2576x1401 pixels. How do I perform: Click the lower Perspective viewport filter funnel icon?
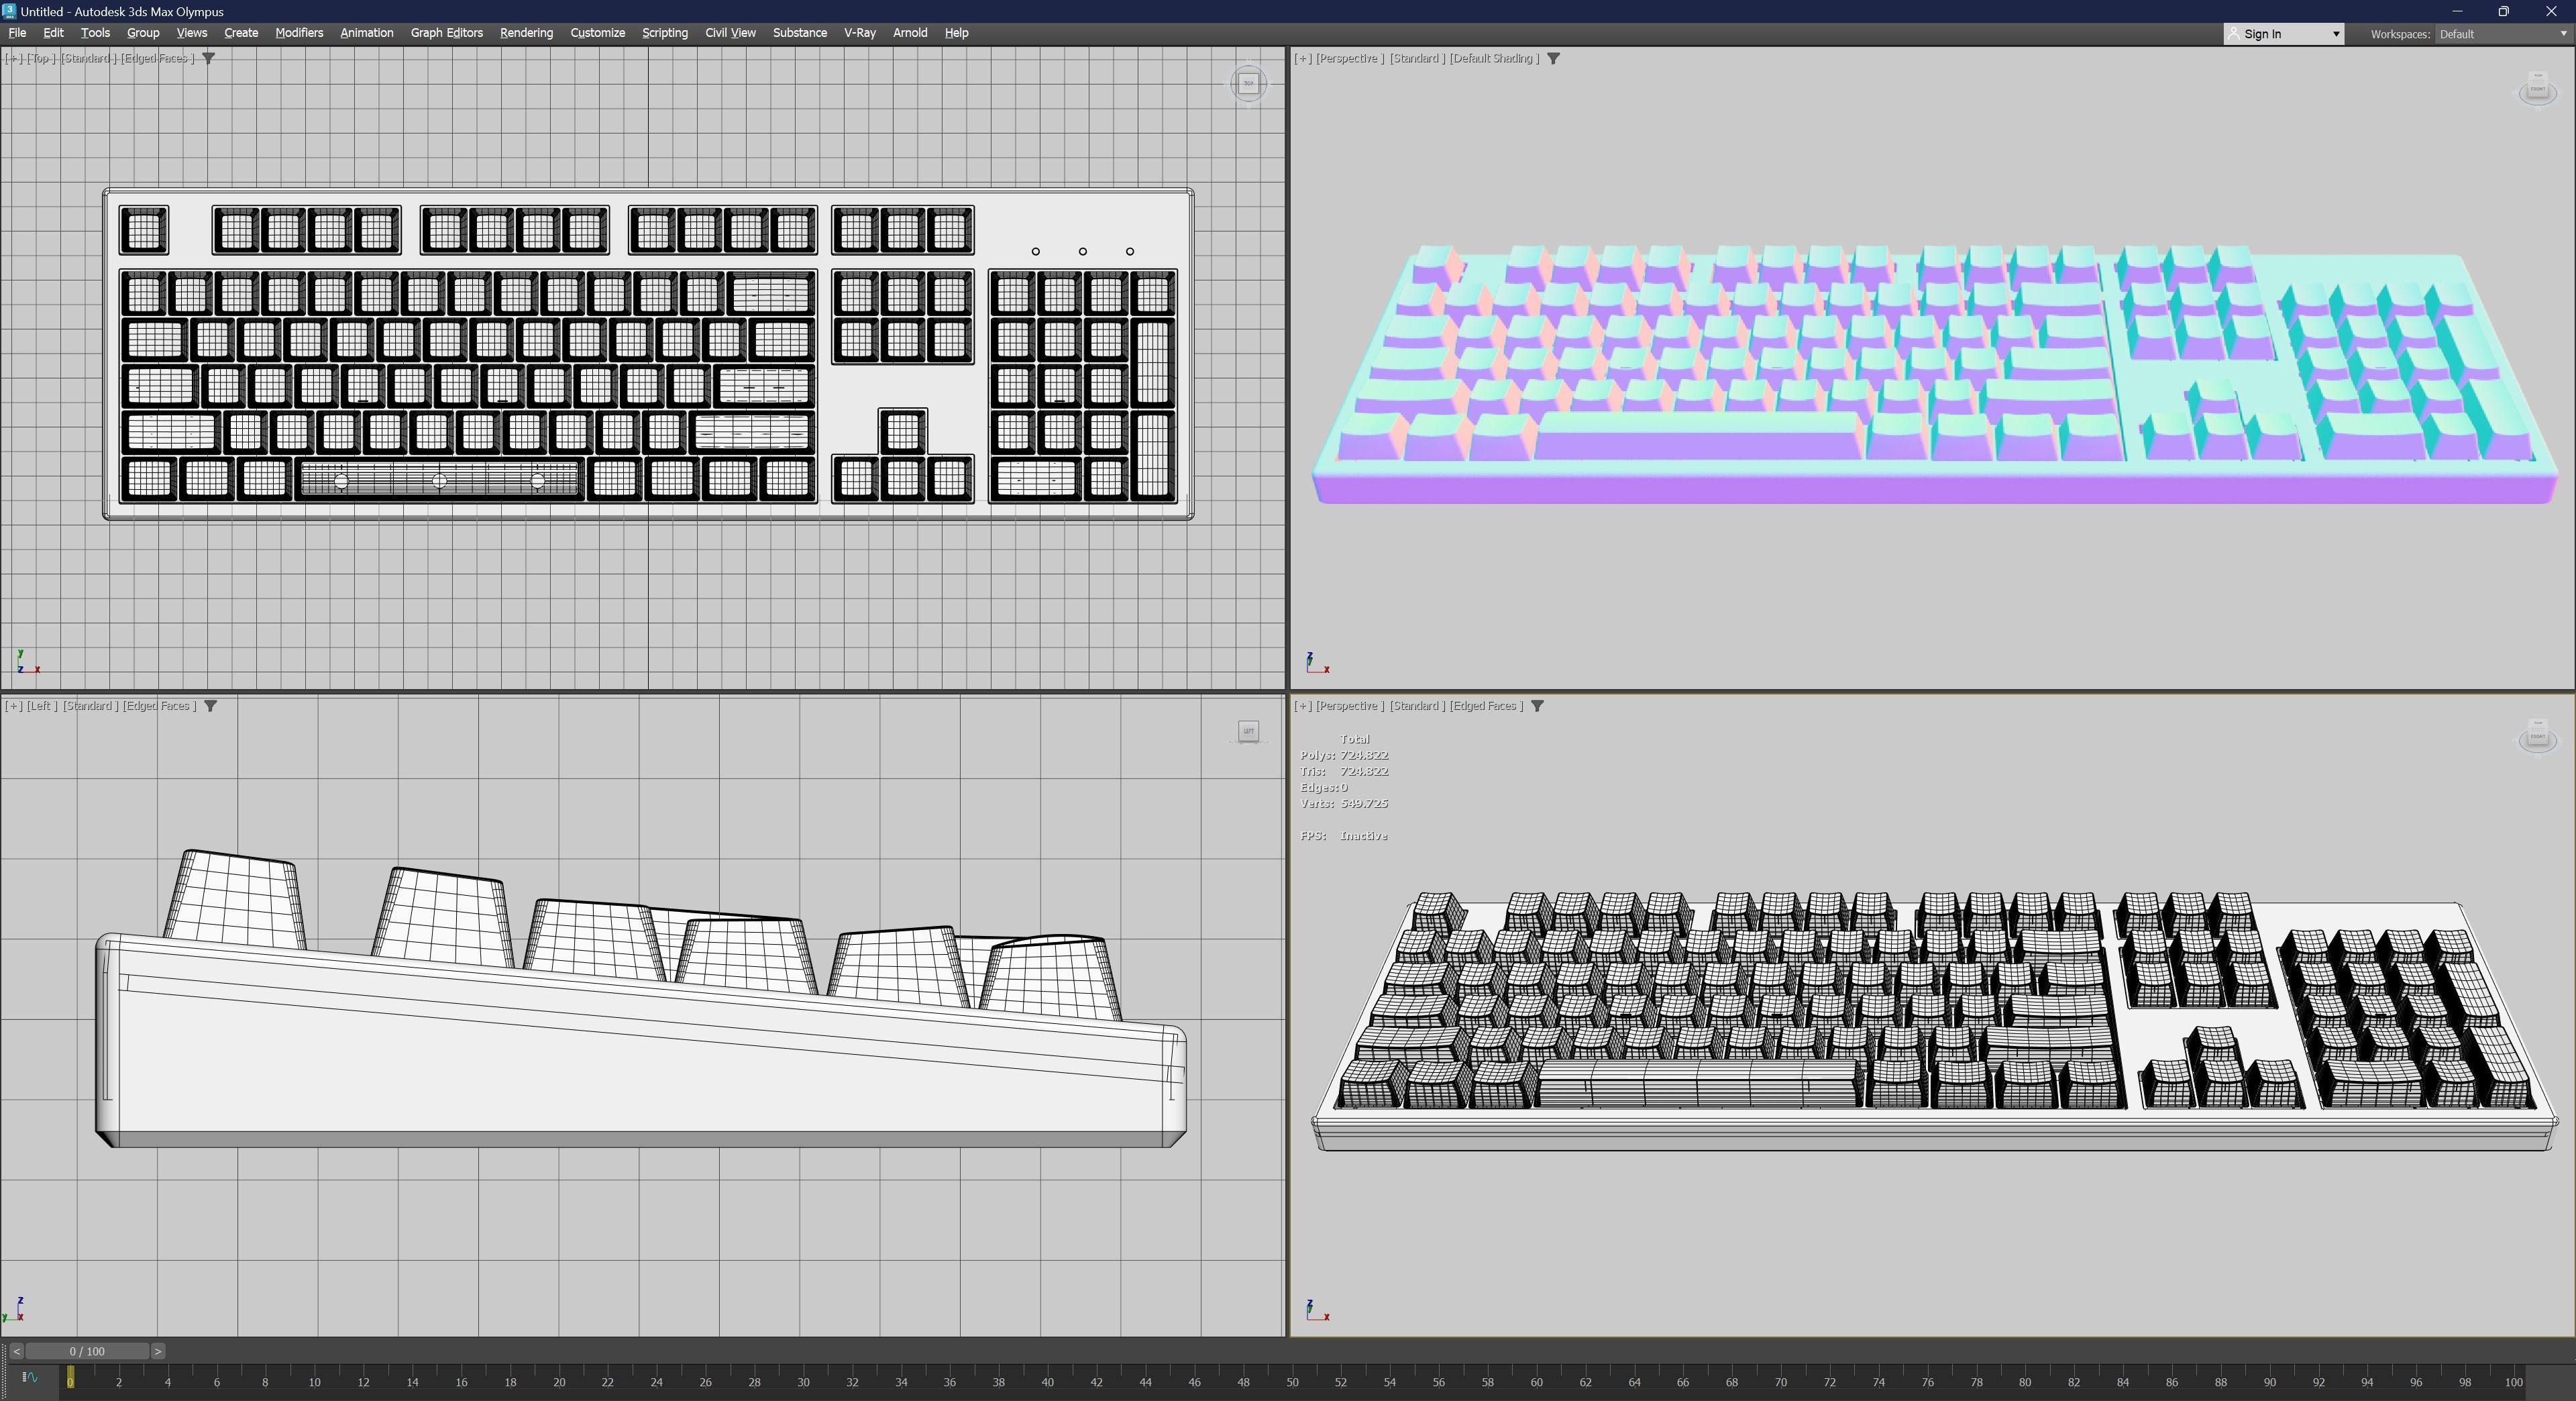pos(1537,706)
